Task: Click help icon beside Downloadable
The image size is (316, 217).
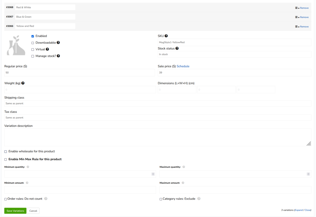Action: [x=58, y=43]
